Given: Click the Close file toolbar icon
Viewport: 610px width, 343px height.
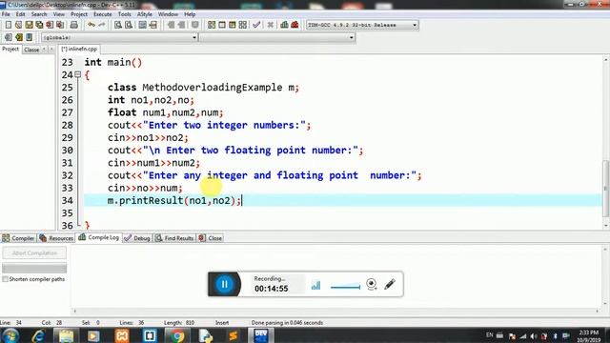Looking at the screenshot, I should tap(50, 25).
